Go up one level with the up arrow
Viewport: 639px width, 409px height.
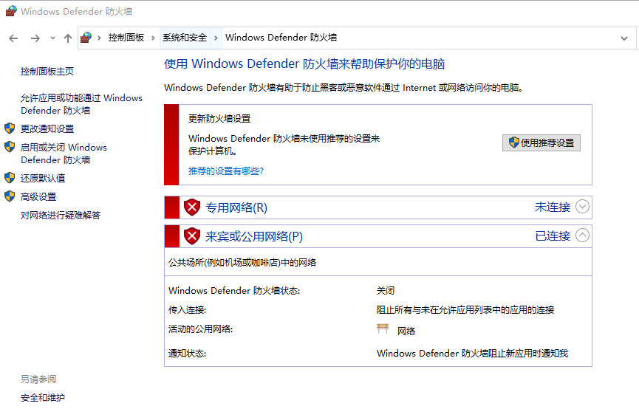tap(68, 38)
